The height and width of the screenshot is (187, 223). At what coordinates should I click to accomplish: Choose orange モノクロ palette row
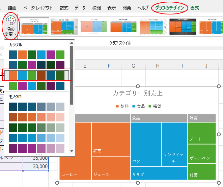point(36,117)
